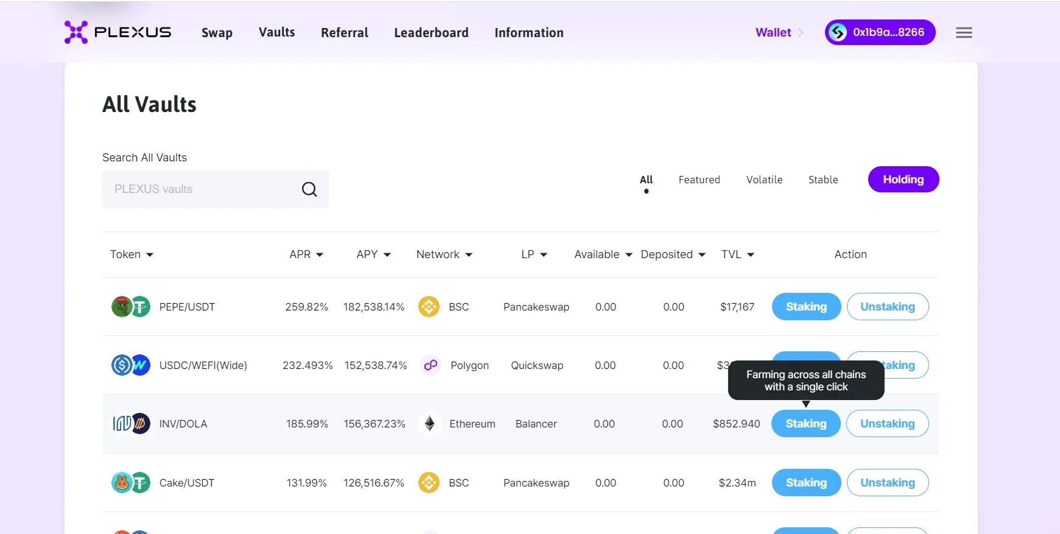Select the Stable filter tab
The image size is (1060, 534).
[x=823, y=180]
